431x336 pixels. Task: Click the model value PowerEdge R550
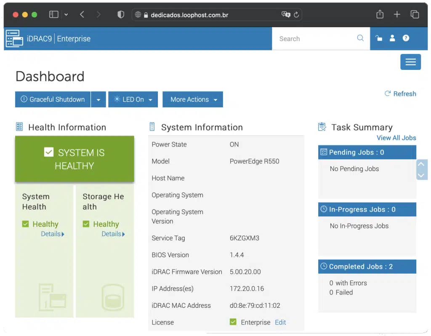point(254,161)
